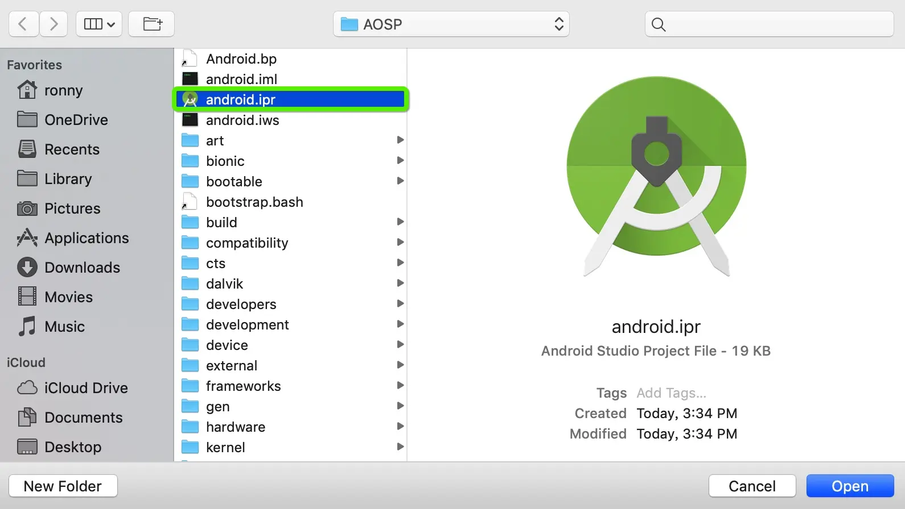
Task: Expand the dalvik folder arrow
Action: pyautogui.click(x=400, y=283)
